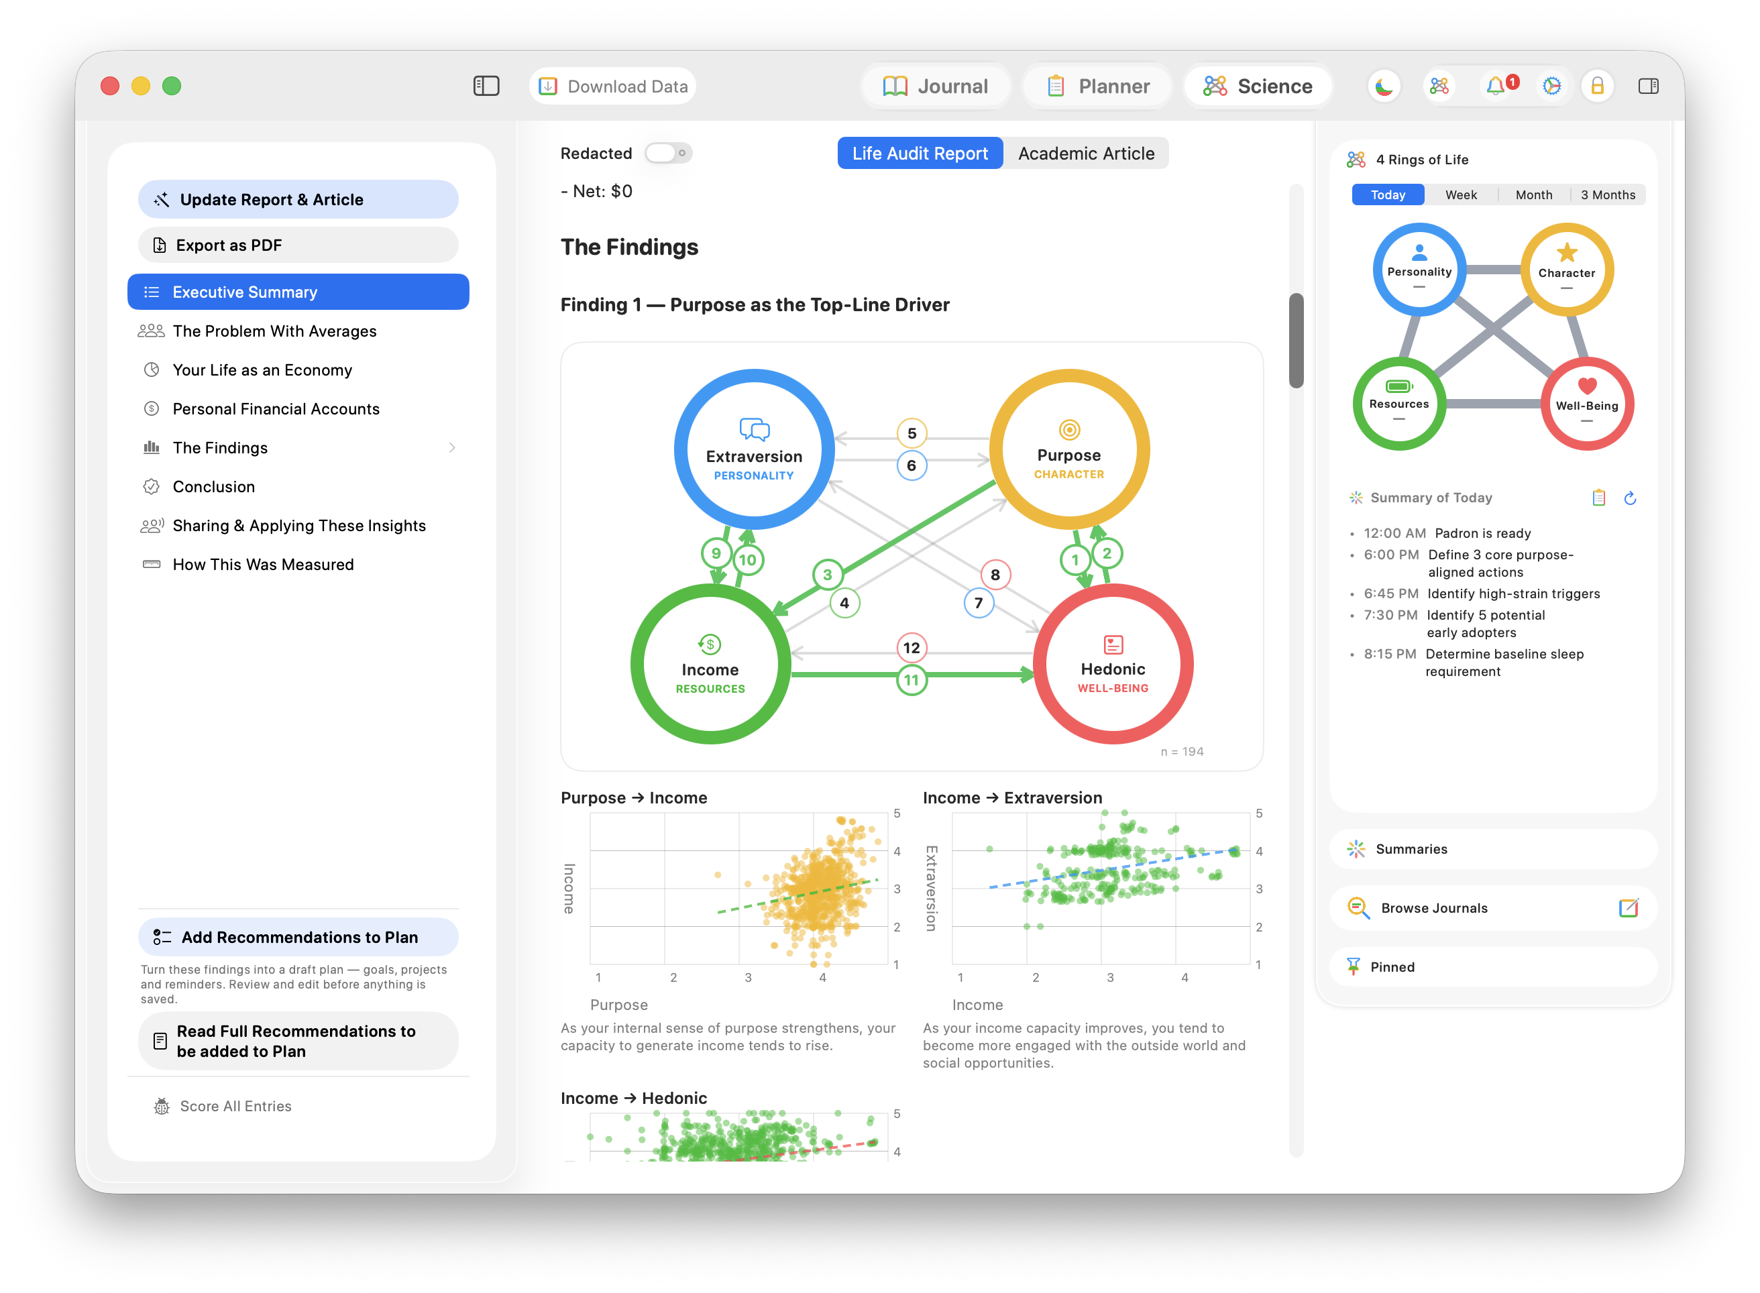Toggle the left sidebar icon
1760x1293 pixels.
point(486,86)
